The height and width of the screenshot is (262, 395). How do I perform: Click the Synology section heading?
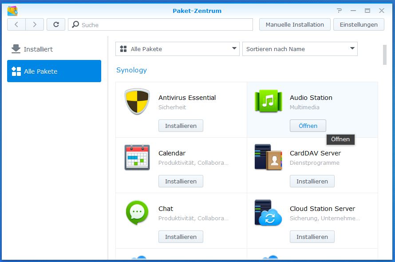(131, 70)
